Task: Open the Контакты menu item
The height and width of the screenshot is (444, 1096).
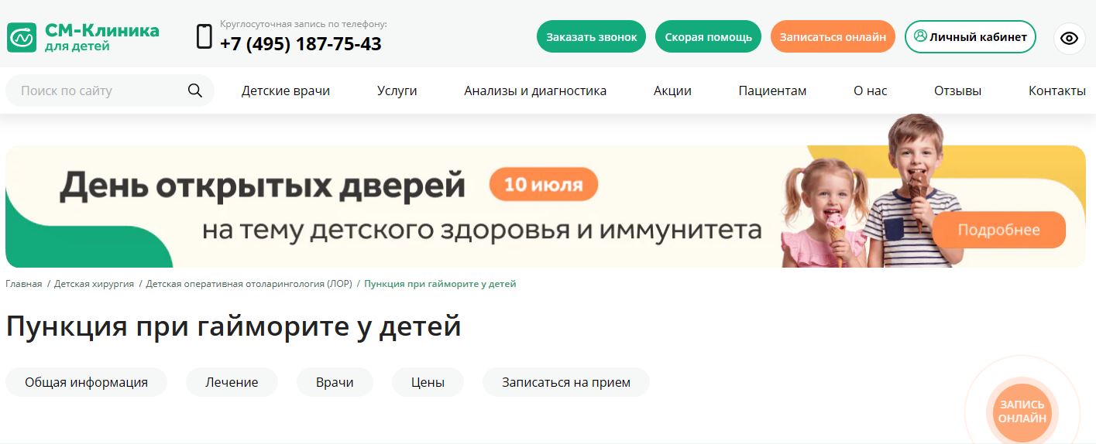Action: pos(1057,91)
